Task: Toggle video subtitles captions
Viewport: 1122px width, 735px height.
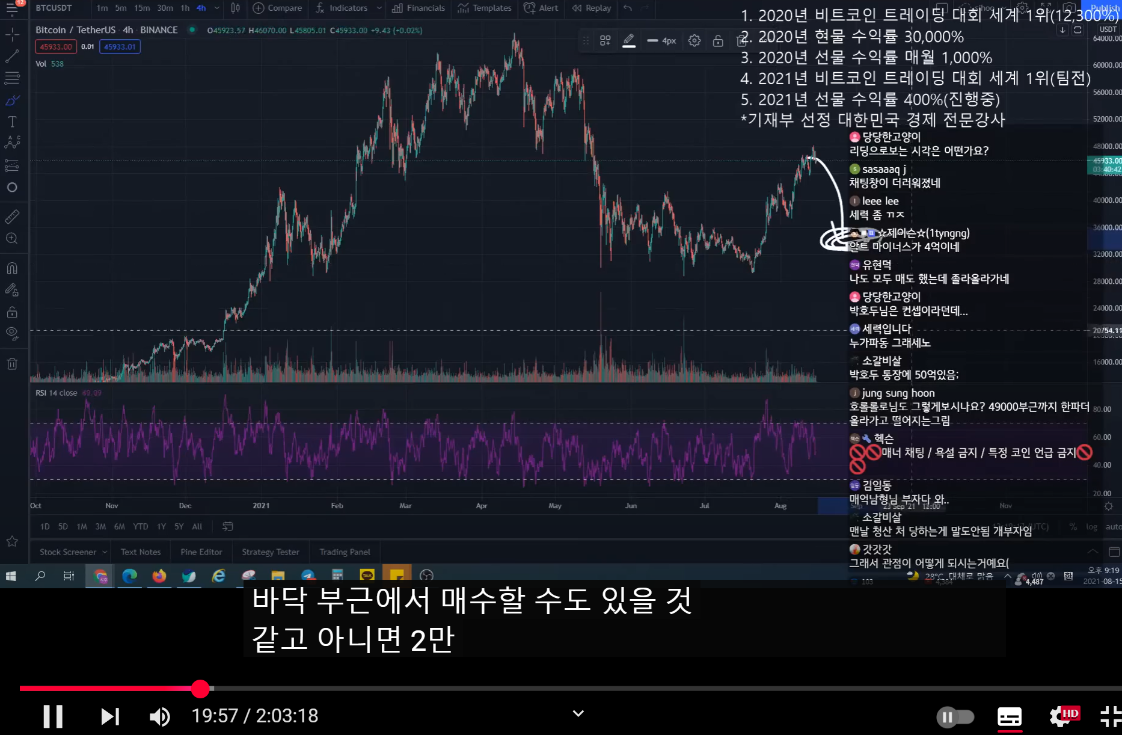Action: coord(1010,717)
